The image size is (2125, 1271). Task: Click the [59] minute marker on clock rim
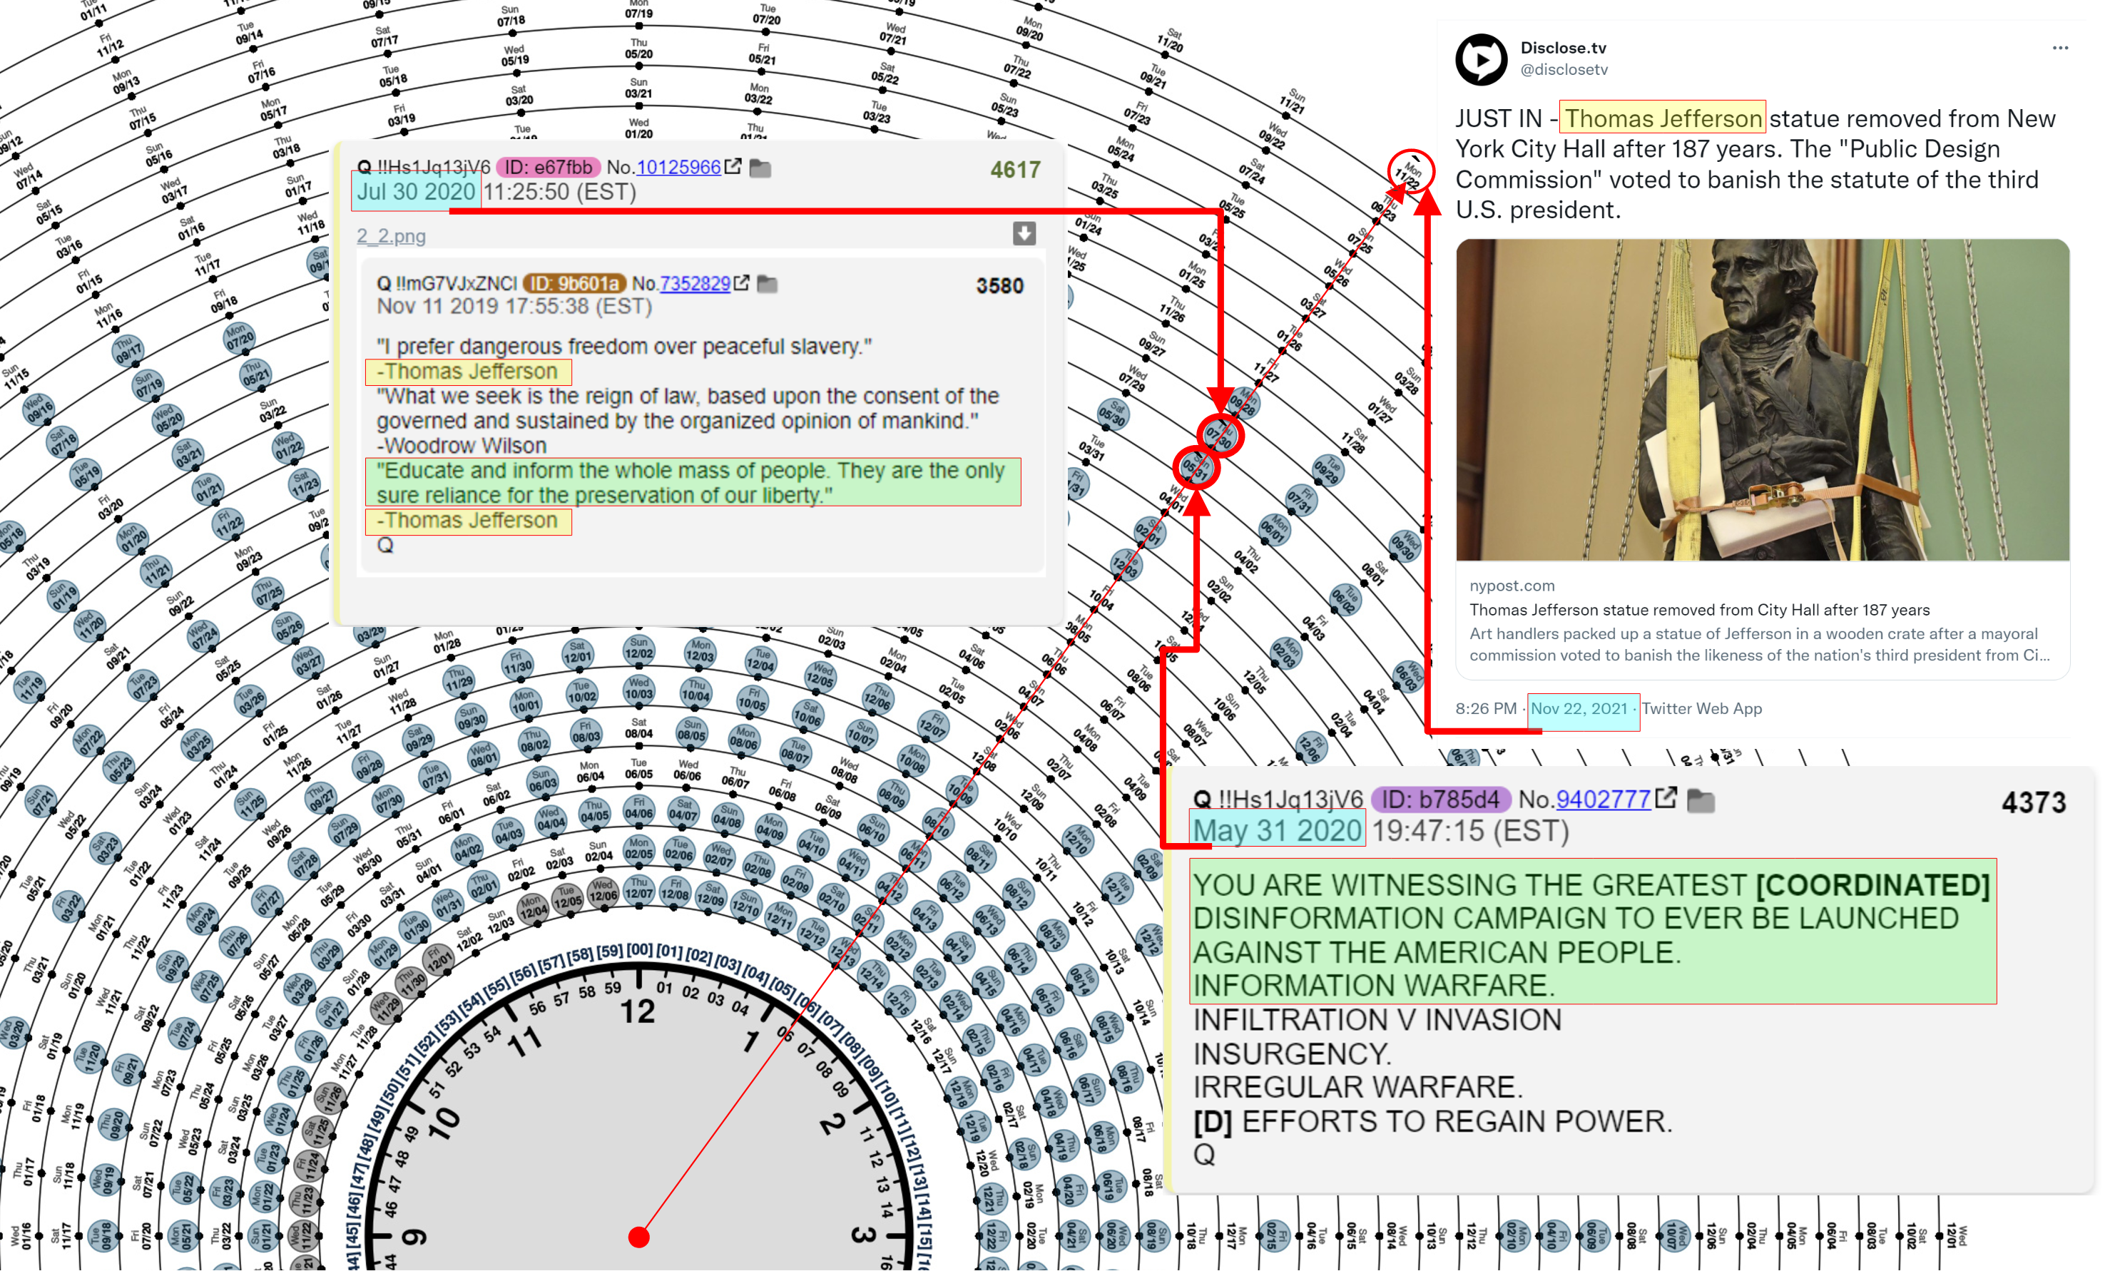tap(610, 951)
